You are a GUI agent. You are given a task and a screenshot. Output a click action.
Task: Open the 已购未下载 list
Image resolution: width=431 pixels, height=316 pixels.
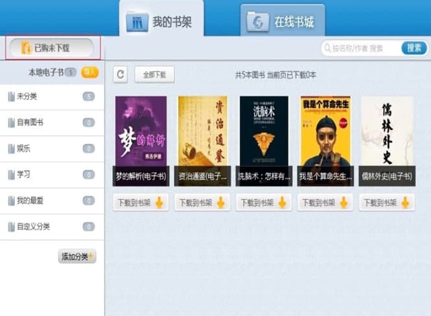(x=51, y=48)
